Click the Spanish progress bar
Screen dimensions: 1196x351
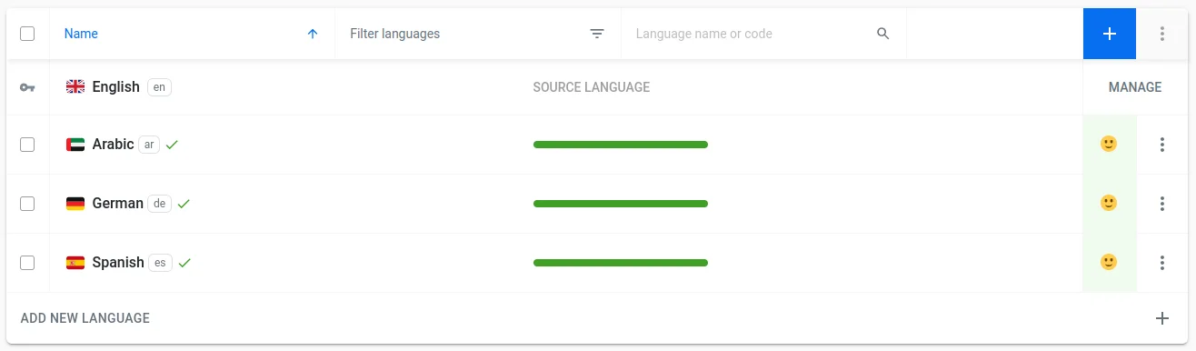click(x=621, y=263)
